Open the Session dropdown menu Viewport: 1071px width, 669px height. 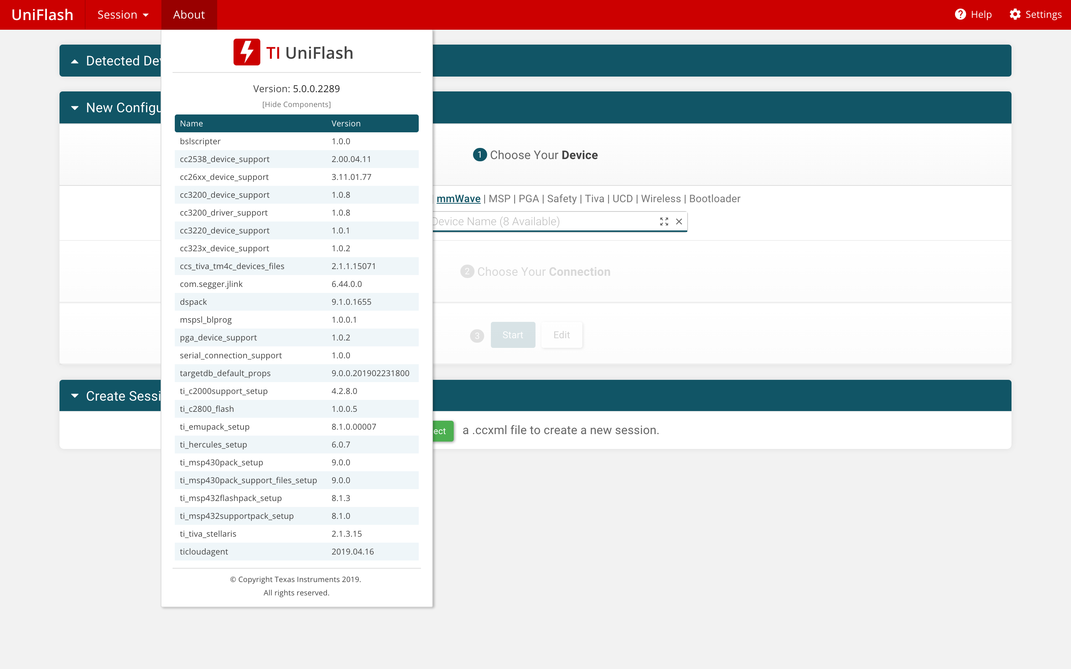tap(123, 14)
